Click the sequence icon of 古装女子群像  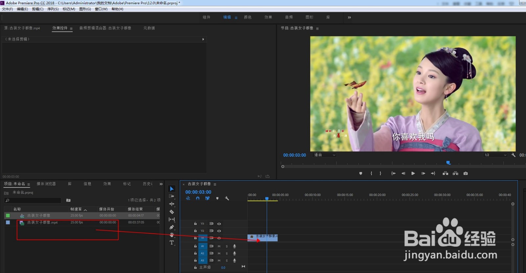coord(22,216)
